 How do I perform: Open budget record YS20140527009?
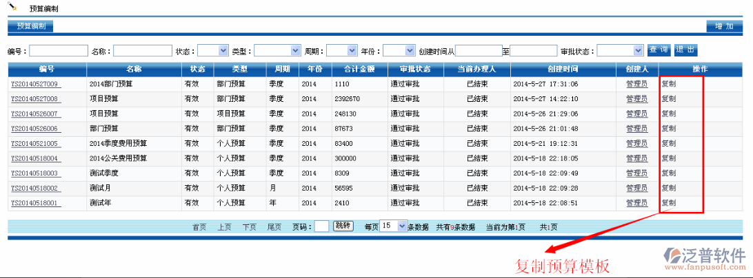click(34, 84)
